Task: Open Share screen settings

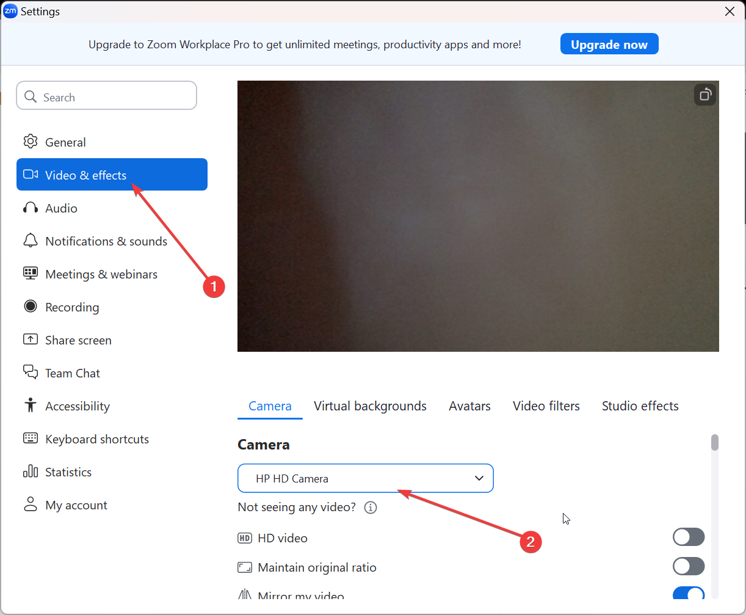Action: 112,340
